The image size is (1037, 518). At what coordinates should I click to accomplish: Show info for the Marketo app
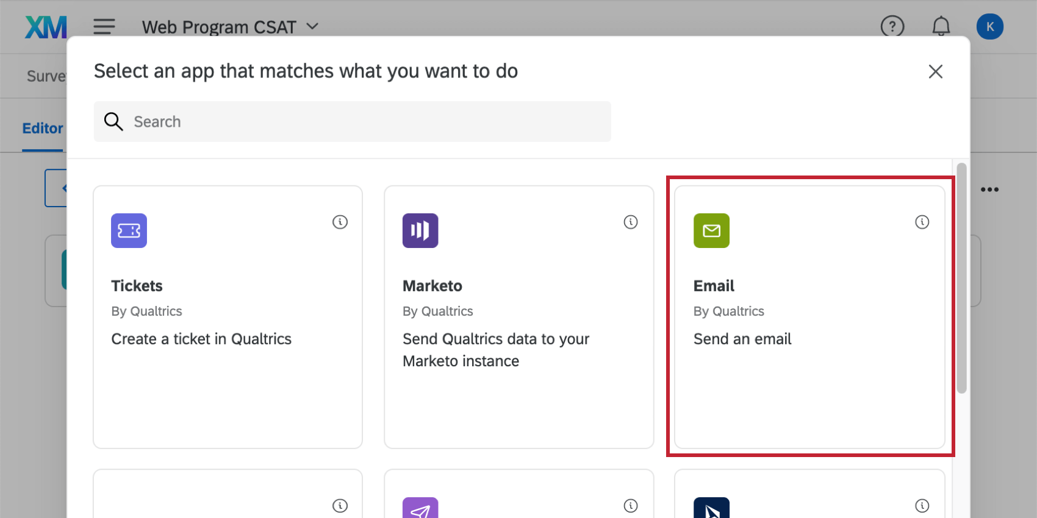coord(631,222)
